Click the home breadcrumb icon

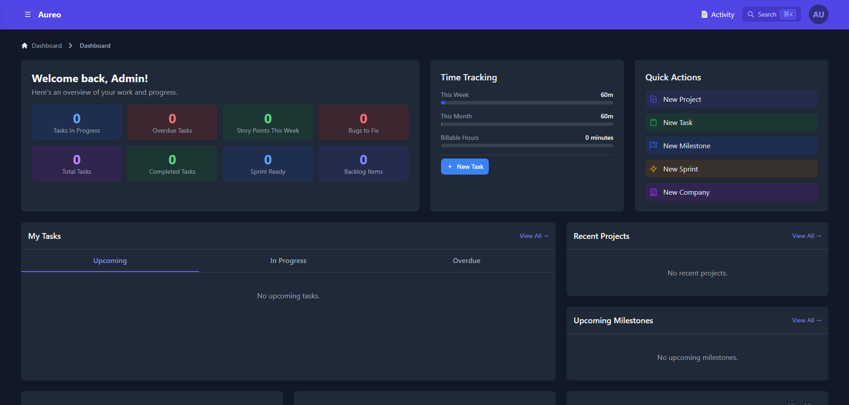(24, 46)
